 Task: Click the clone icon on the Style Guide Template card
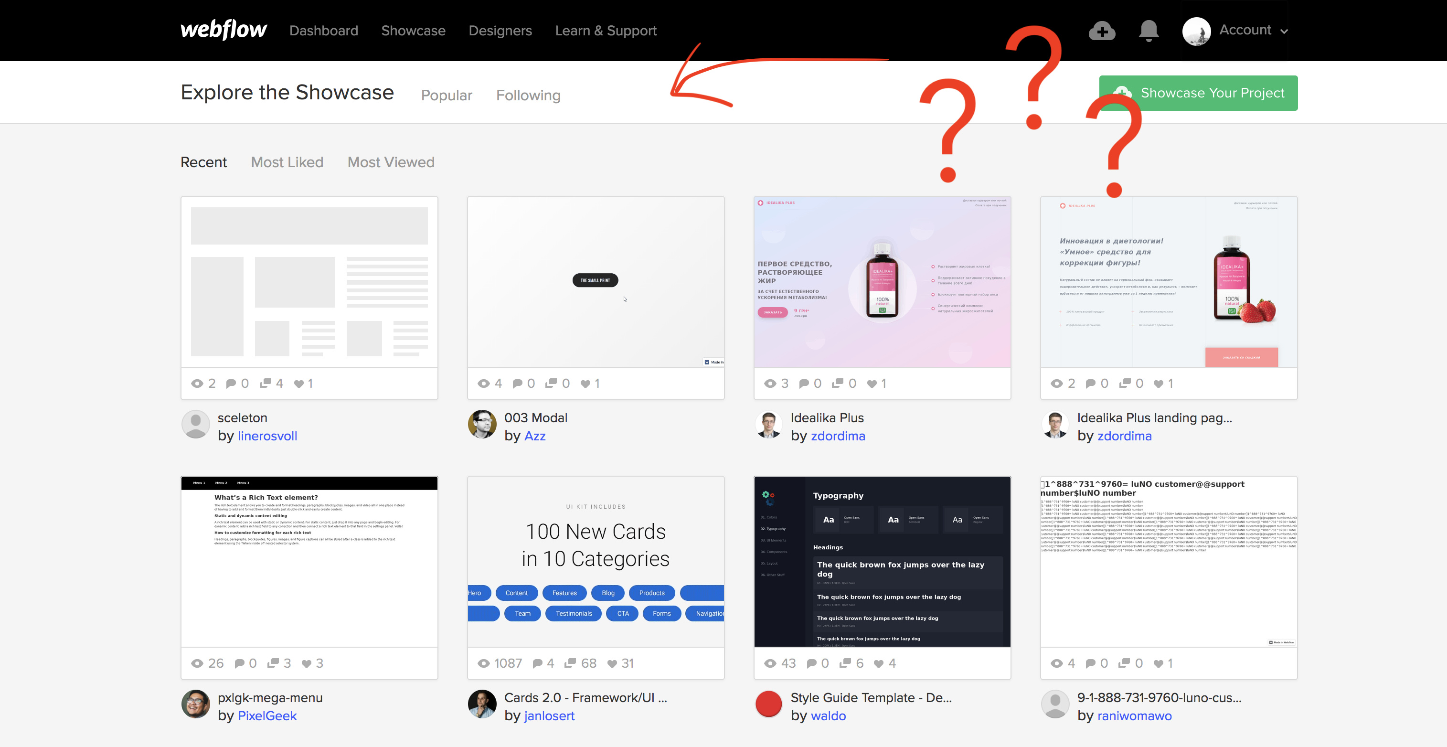[845, 663]
